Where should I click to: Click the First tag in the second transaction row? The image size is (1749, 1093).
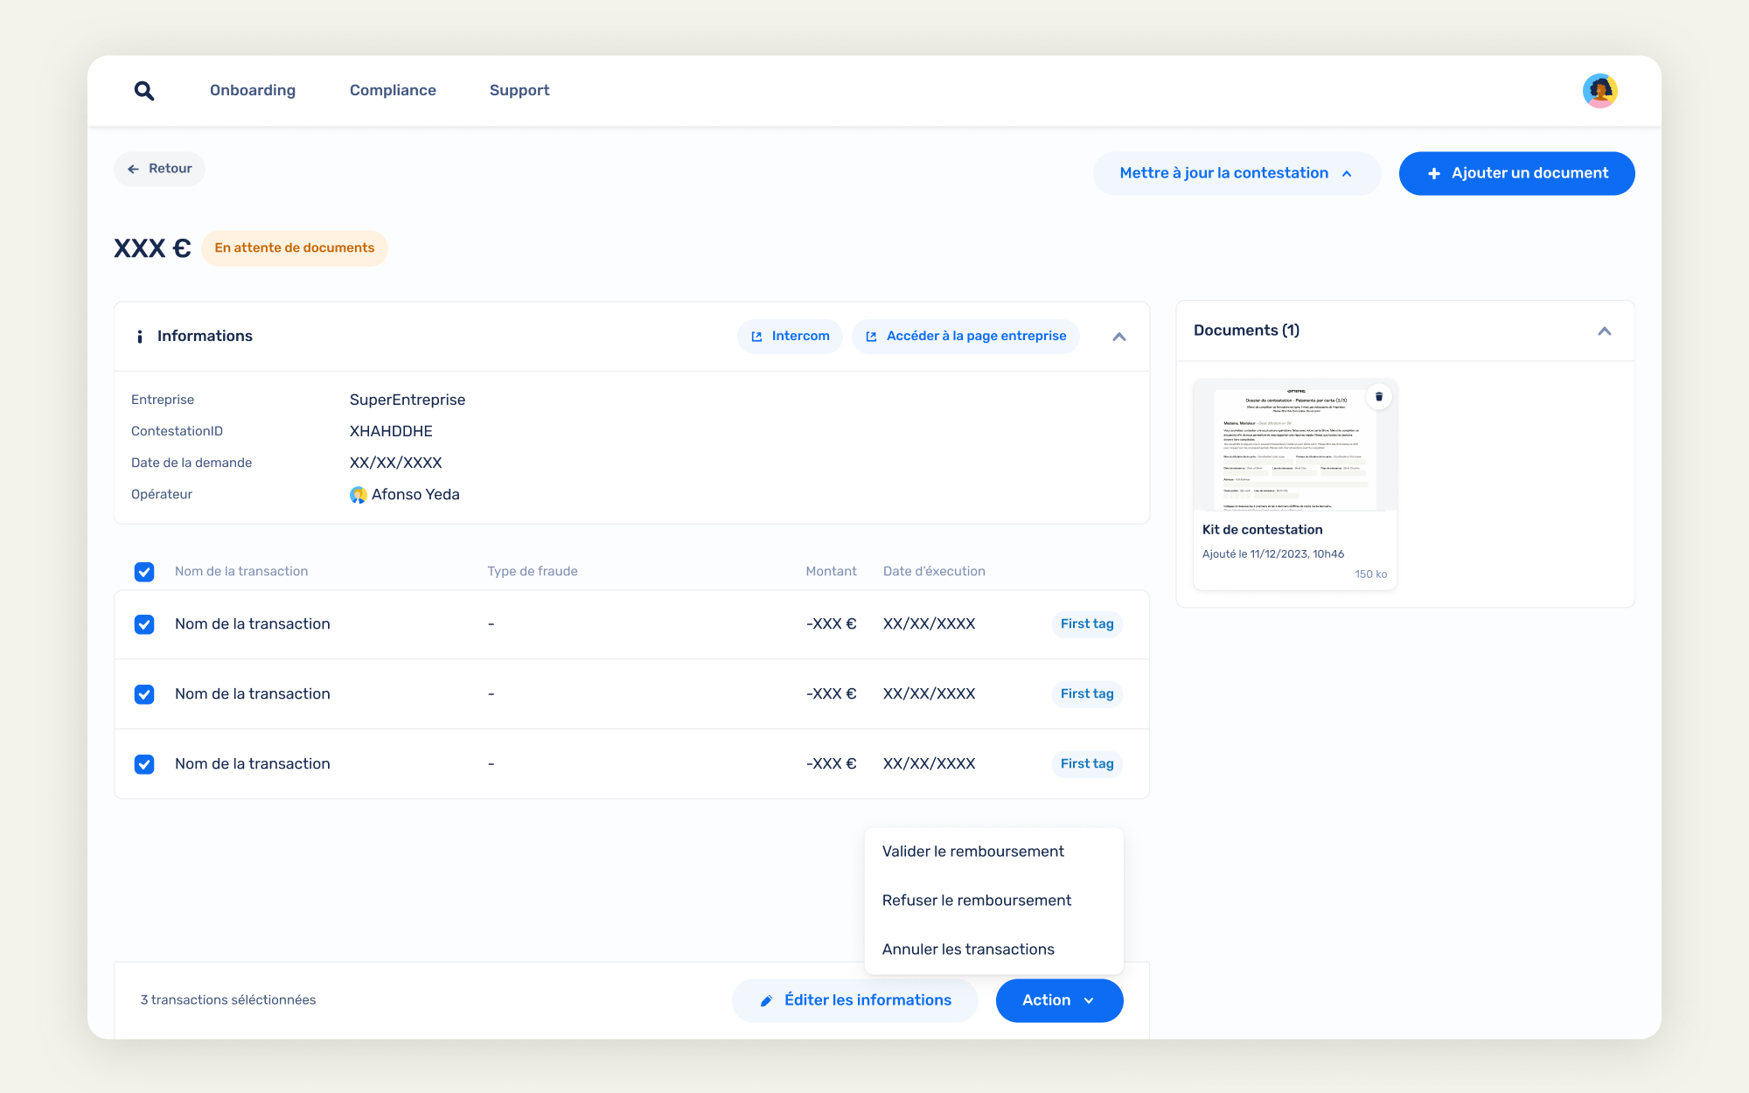[x=1087, y=694]
